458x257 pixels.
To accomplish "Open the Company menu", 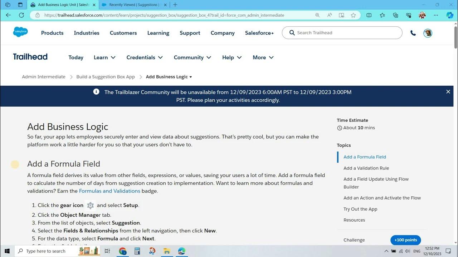I will (x=223, y=33).
